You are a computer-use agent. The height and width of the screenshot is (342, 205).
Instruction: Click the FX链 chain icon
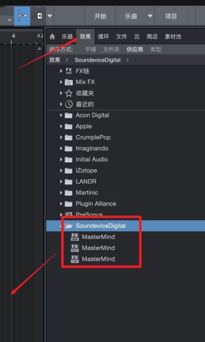point(69,71)
